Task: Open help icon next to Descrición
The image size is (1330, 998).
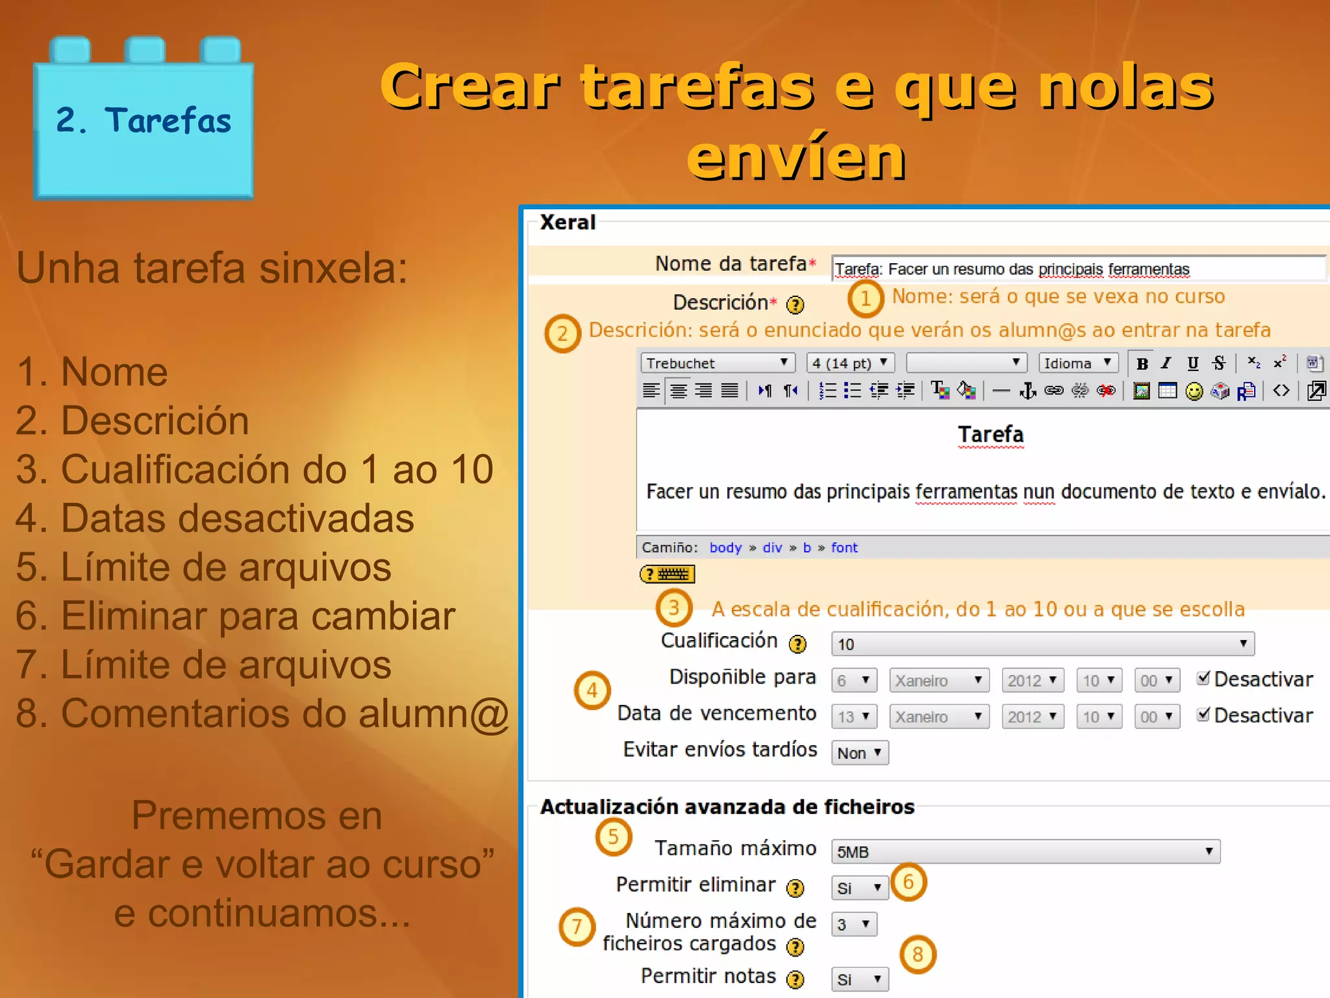Action: tap(795, 304)
